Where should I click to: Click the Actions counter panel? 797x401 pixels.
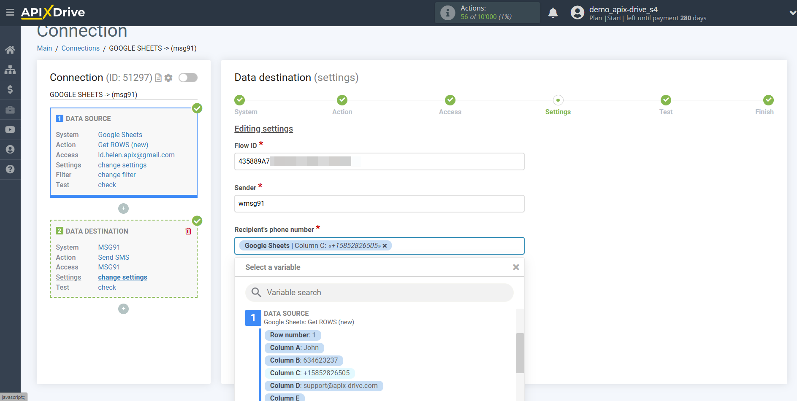[x=487, y=13]
